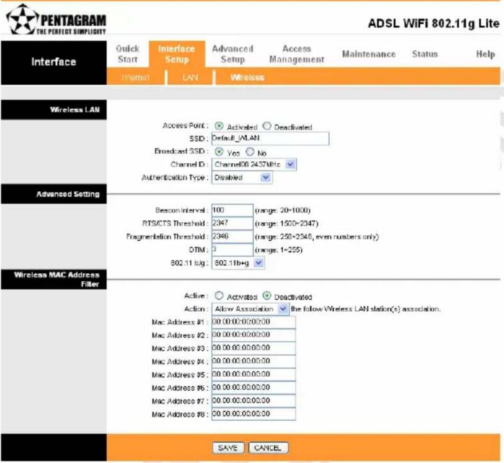The height and width of the screenshot is (463, 504).
Task: Click the Beacon Interval field
Action: click(x=232, y=210)
